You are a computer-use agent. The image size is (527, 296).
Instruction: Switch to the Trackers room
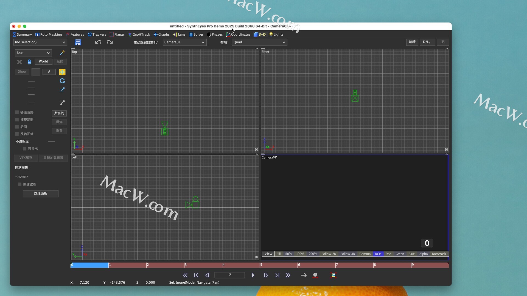[x=97, y=35]
